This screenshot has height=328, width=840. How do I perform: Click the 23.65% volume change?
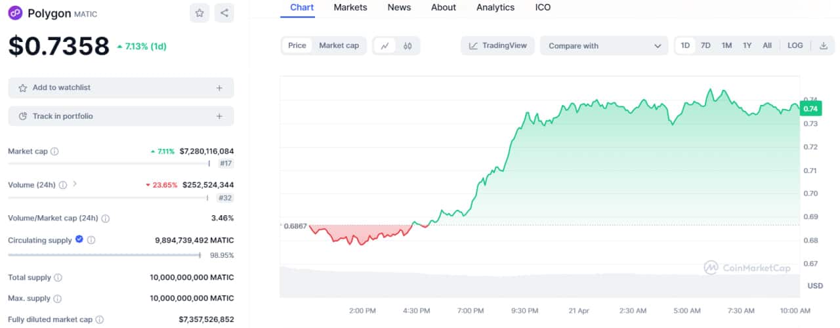tap(162, 185)
